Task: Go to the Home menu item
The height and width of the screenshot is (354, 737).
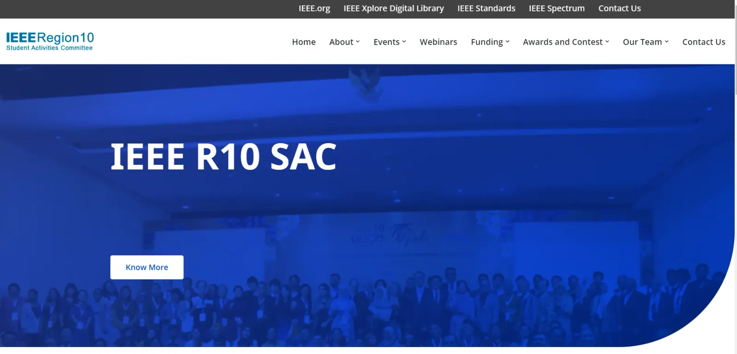Action: point(304,42)
